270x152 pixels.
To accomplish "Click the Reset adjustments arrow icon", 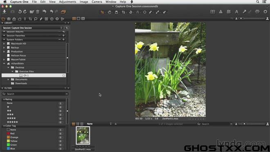I will point(45,12).
